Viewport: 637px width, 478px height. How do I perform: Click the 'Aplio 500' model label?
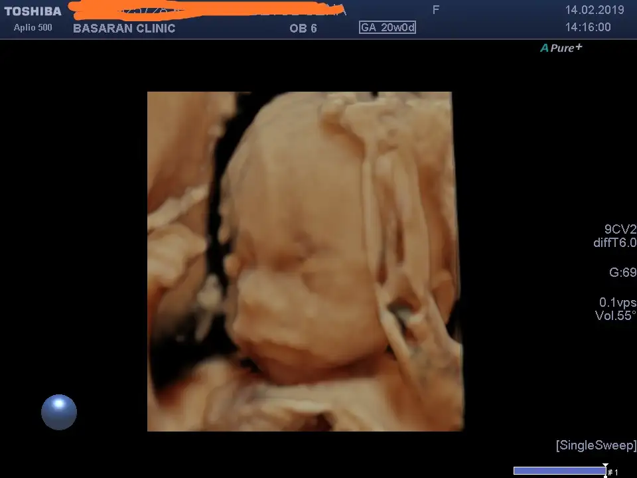click(33, 28)
